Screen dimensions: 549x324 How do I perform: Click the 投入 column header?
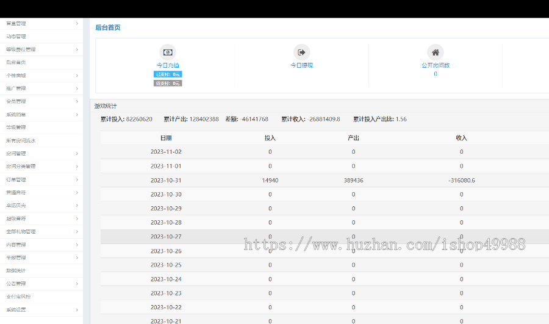point(270,138)
